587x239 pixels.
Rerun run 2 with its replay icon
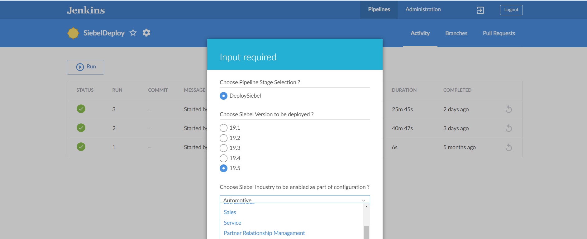point(509,128)
